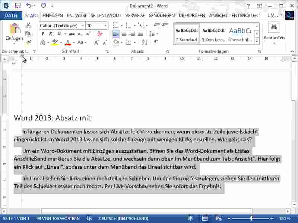Switch to the ENTWURF tab

[77, 15]
